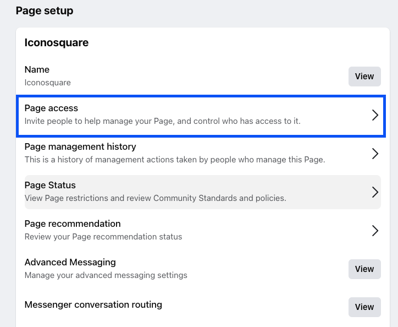398x327 pixels.
Task: Click the gray Iconosquare name value
Action: tap(47, 83)
